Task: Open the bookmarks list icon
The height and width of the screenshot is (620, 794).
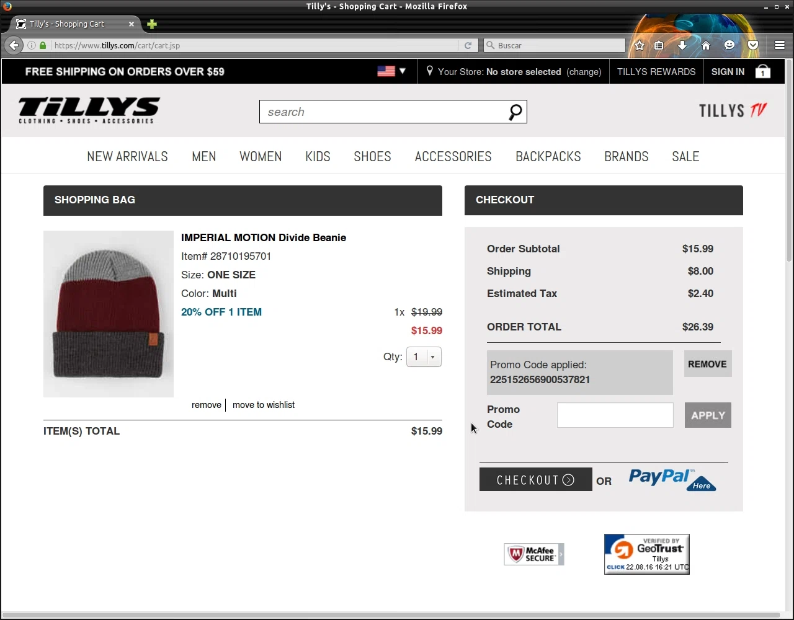Action: pyautogui.click(x=659, y=45)
